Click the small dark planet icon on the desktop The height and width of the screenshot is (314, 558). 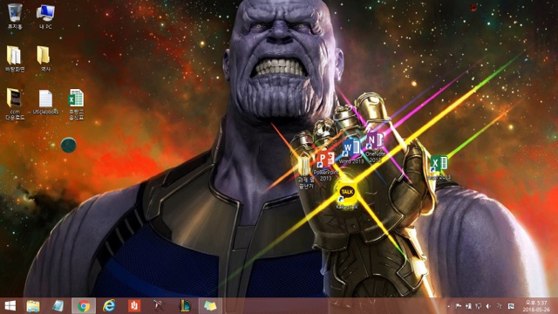point(68,145)
